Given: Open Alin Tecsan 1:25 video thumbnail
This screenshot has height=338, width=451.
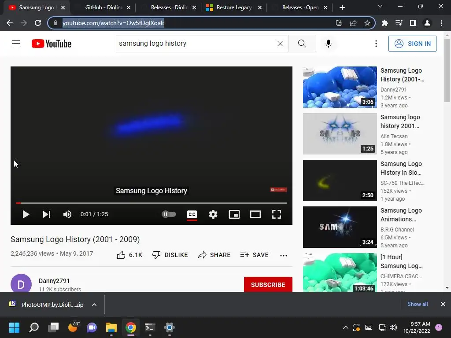Looking at the screenshot, I should coord(340,134).
